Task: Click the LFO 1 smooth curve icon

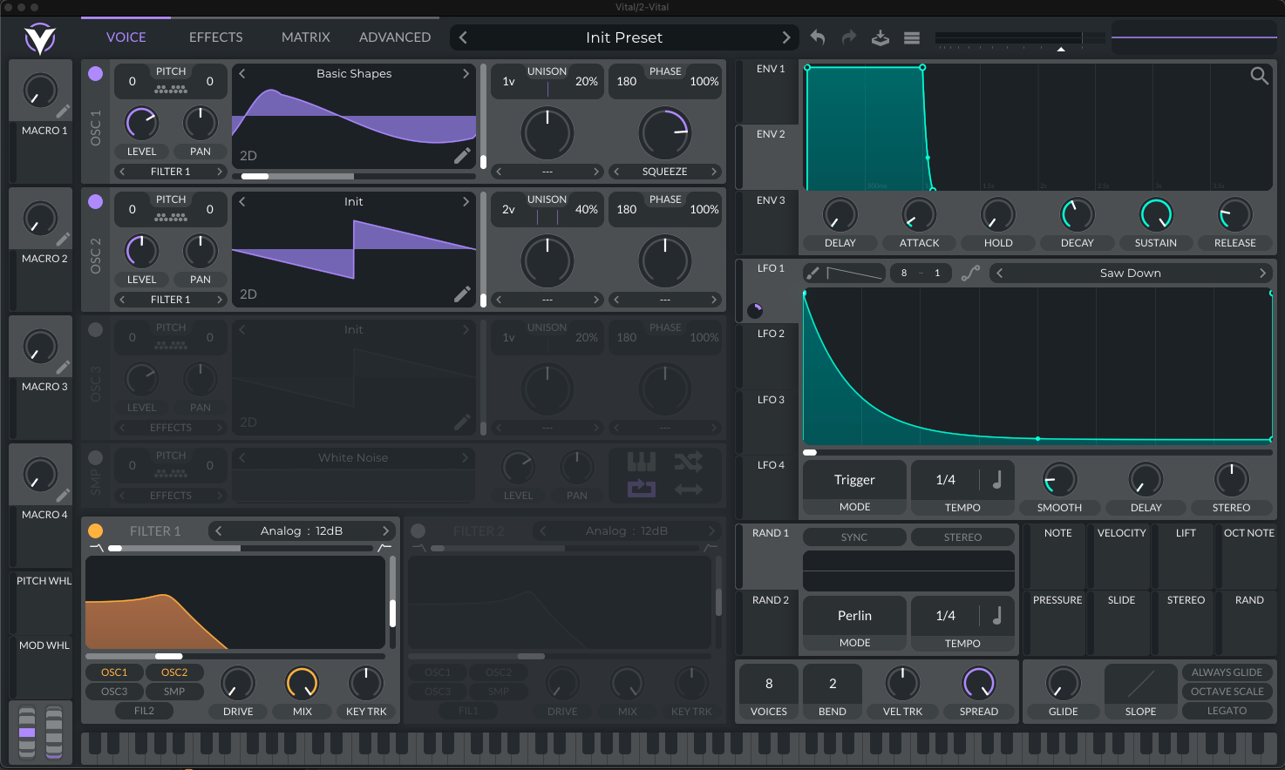Action: coord(970,273)
